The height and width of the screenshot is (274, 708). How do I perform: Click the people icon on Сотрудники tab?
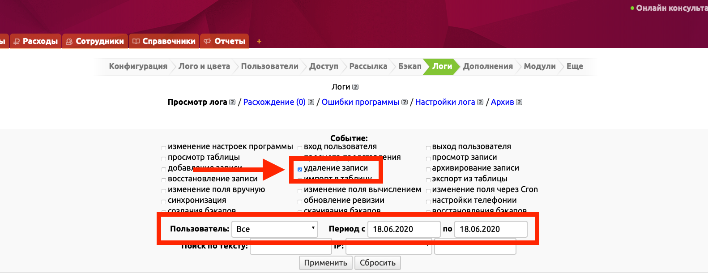(69, 41)
